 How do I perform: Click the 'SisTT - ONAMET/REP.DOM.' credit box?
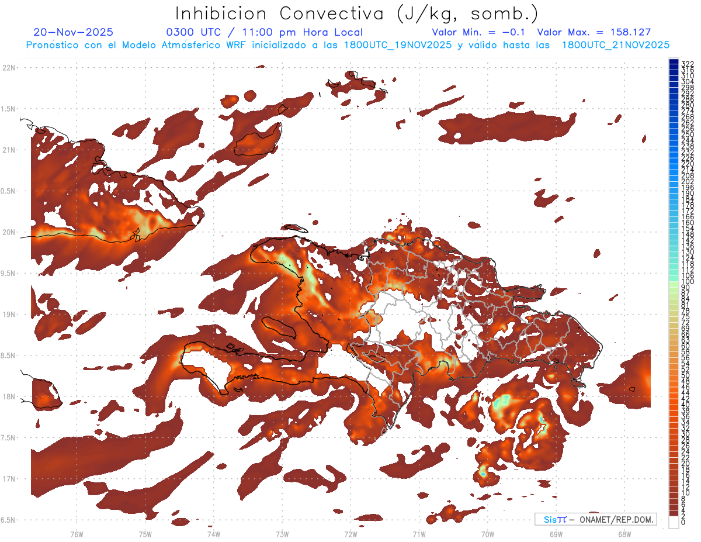point(596,519)
